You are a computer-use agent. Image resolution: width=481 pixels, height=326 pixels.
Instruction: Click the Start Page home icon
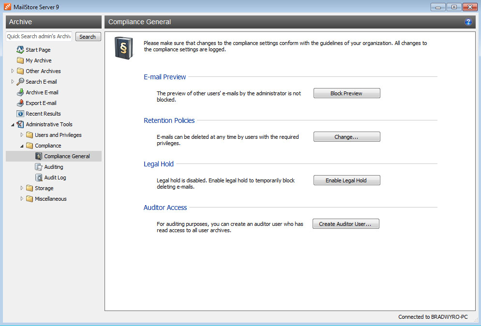coord(20,50)
